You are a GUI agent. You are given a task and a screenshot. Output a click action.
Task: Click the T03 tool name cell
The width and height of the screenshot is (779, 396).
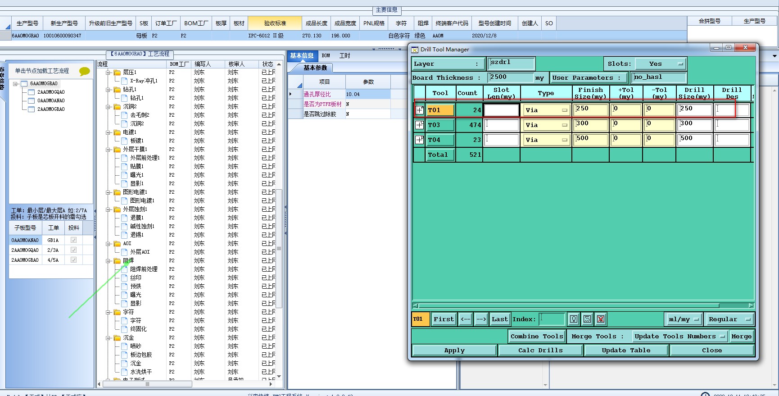tap(440, 125)
